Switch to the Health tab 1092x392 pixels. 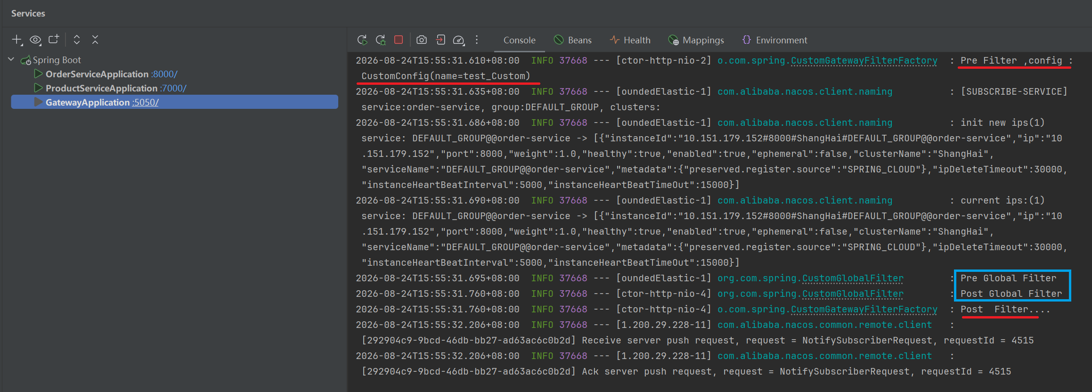point(630,40)
